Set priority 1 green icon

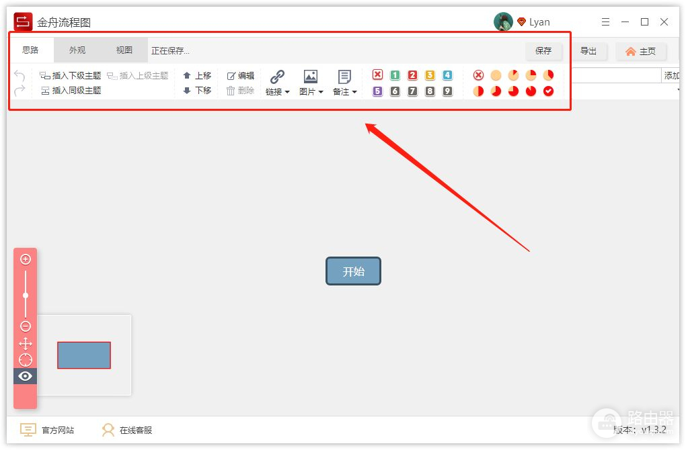pos(395,75)
